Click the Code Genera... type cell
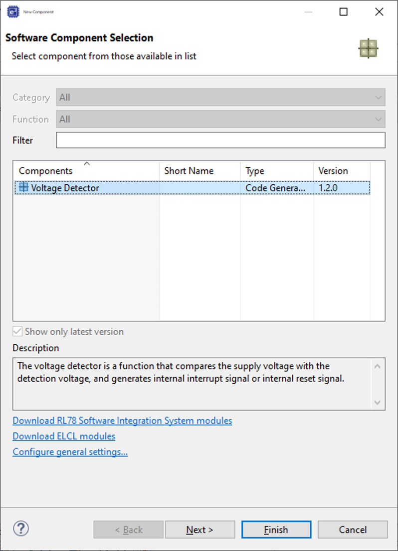 point(275,188)
